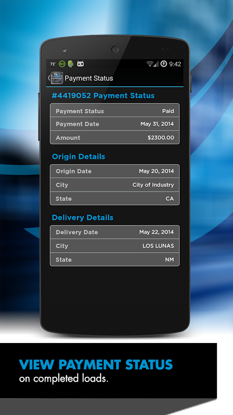233x415 pixels.
Task: Tap the Wi-Fi signal status icon
Action: 150,64
